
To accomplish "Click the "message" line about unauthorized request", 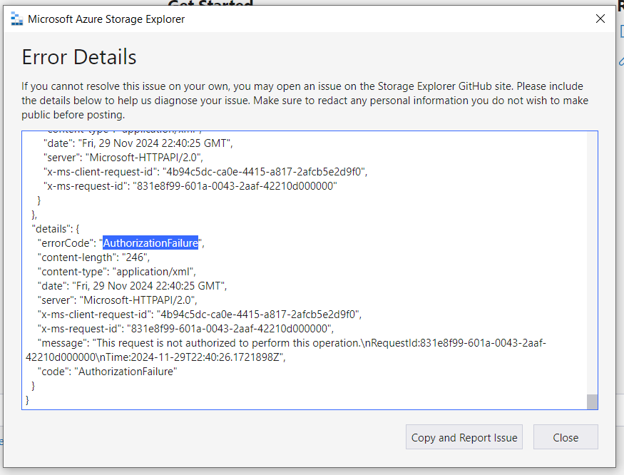I will pyautogui.click(x=286, y=350).
